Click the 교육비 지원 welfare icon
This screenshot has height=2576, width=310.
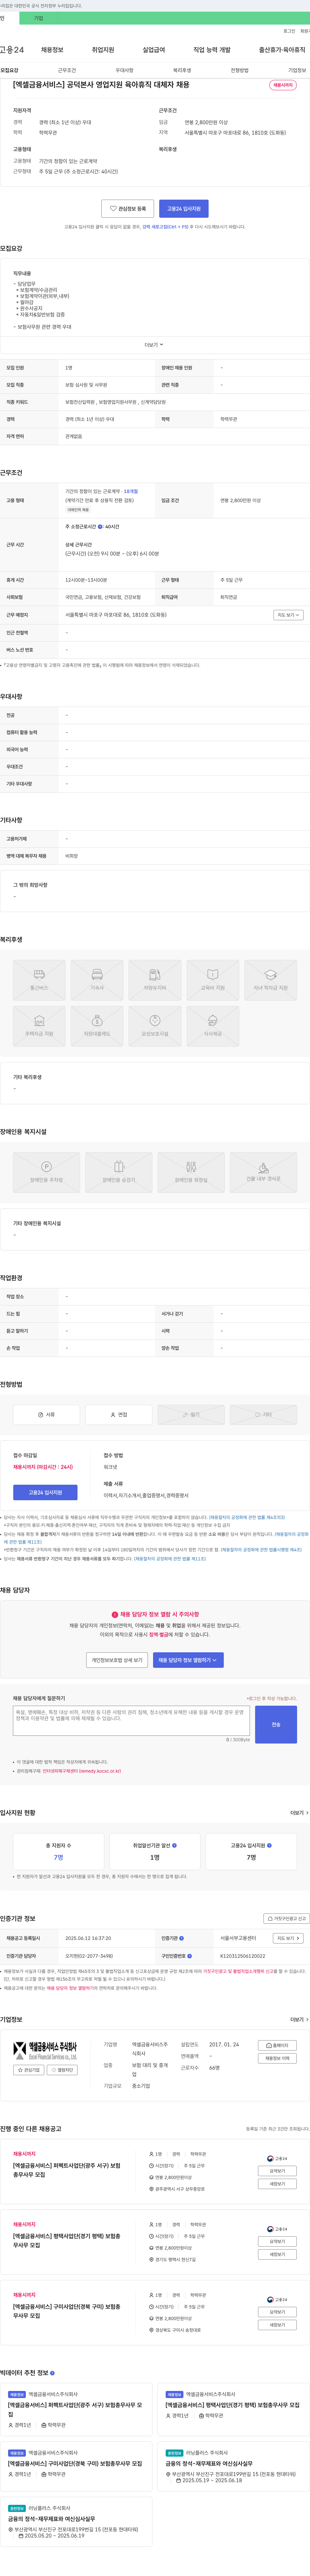click(212, 980)
